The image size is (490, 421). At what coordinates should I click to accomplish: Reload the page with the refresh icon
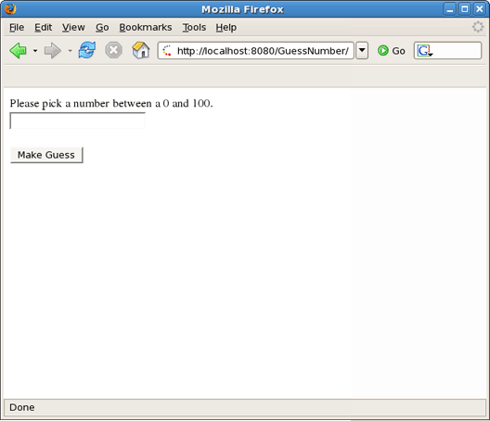click(87, 50)
